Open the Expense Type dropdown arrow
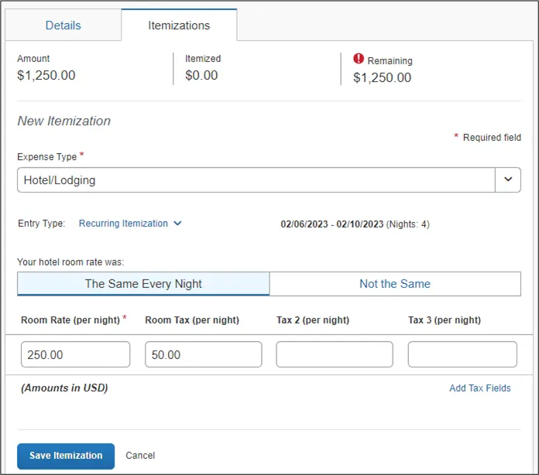The width and height of the screenshot is (539, 475). coord(508,179)
